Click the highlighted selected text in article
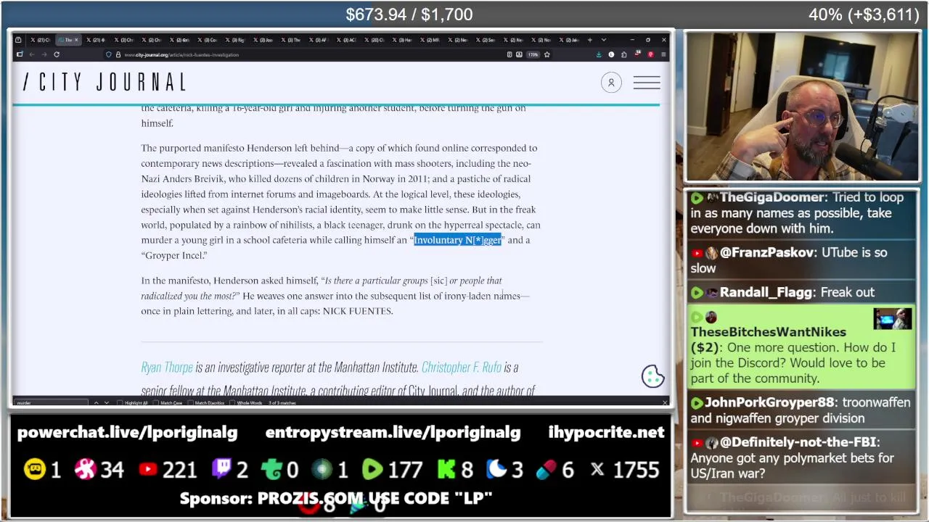Viewport: 929px width, 522px height. click(x=457, y=240)
